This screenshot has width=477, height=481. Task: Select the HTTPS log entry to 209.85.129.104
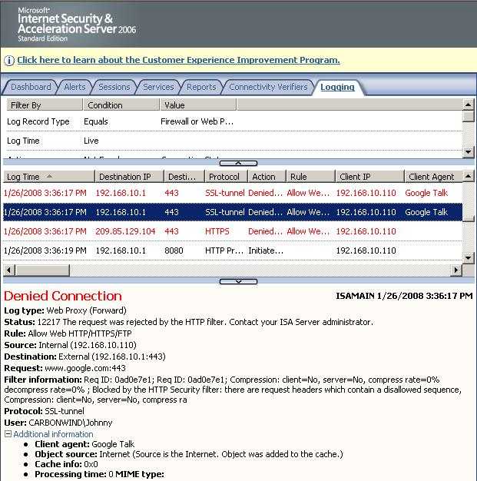[230, 231]
